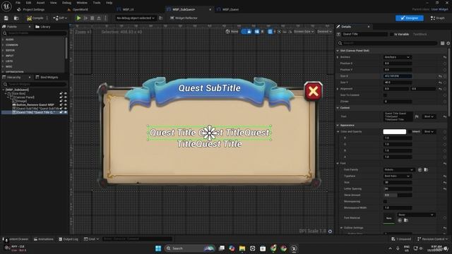The height and width of the screenshot is (254, 452).
Task: Click the Stop simulation icon
Action: (x=93, y=18)
